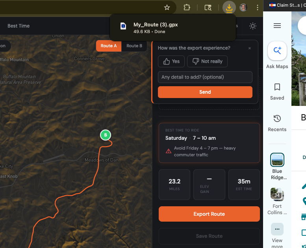306x248 pixels.
Task: Click the Export Route button
Action: [x=209, y=214]
